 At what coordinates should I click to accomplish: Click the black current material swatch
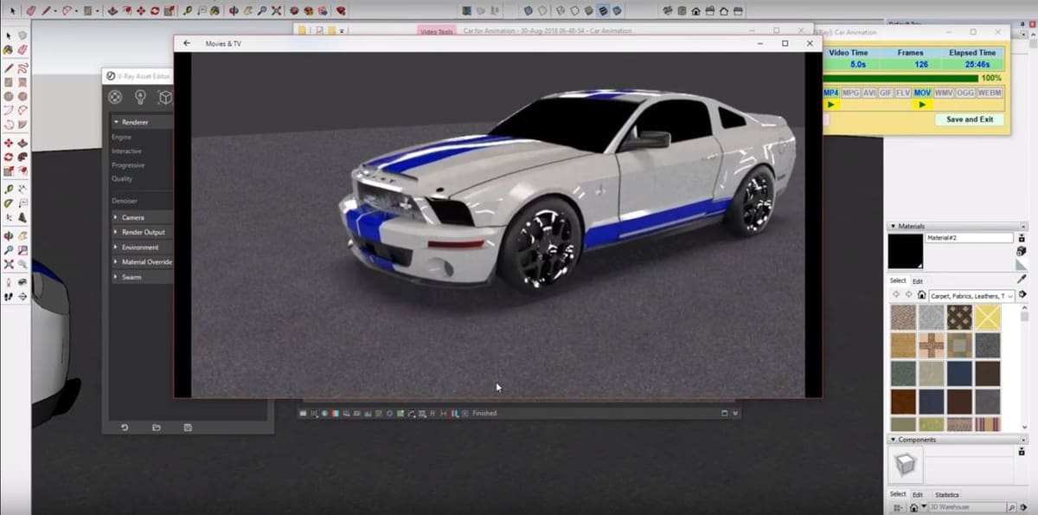point(906,252)
